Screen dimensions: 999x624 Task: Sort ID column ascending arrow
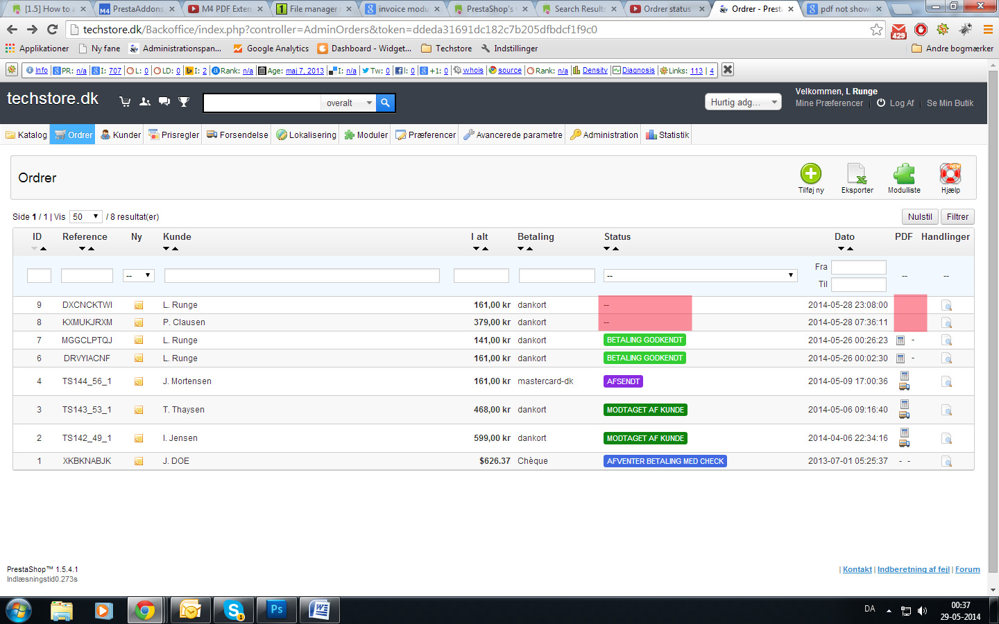43,248
